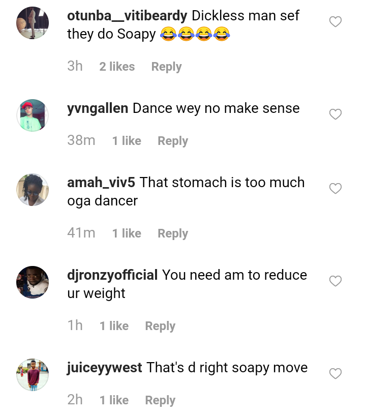Tap the heart on yvngallen's comment
Viewport: 366px width, 415px height.
click(335, 114)
